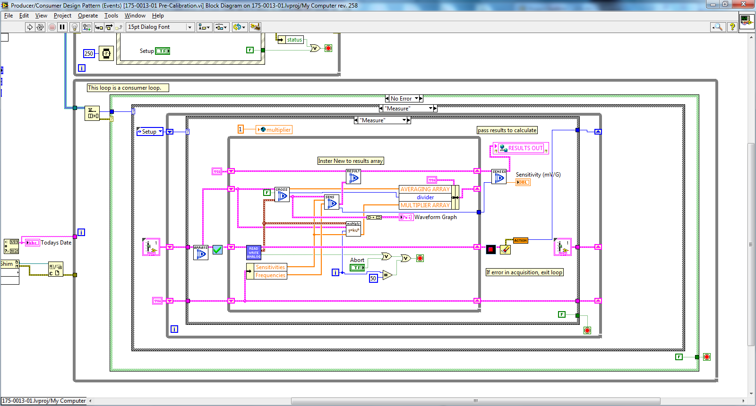Open the Reorder dropdown

[x=239, y=27]
